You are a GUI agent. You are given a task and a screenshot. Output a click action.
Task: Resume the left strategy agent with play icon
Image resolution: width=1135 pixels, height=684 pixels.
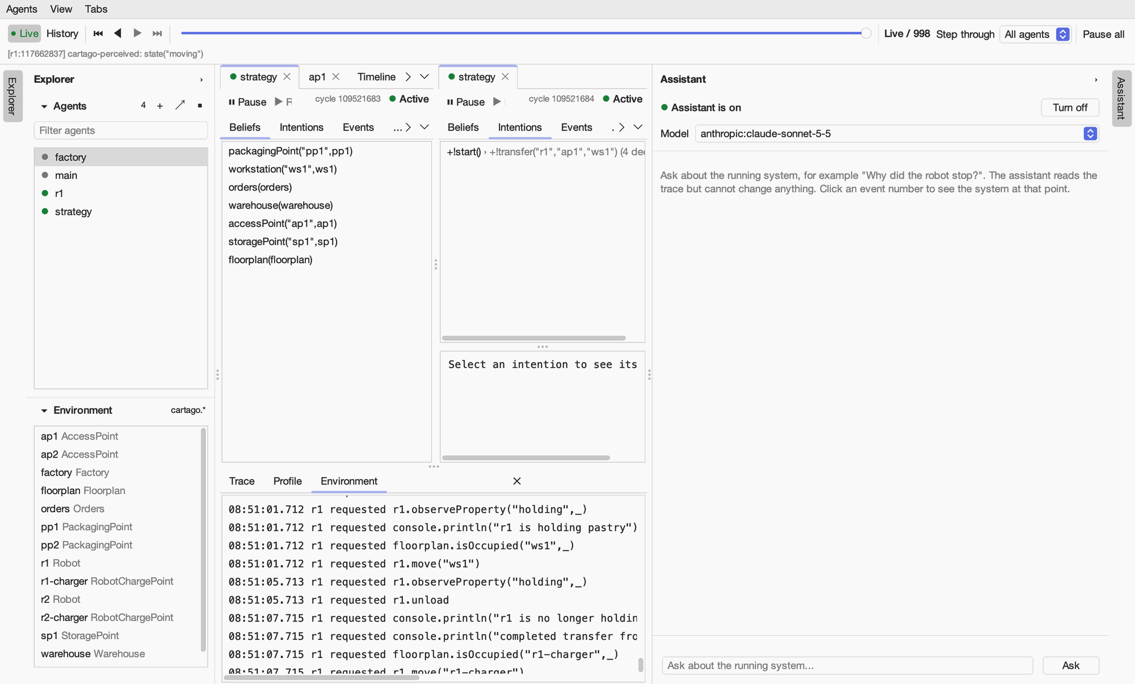pos(278,102)
